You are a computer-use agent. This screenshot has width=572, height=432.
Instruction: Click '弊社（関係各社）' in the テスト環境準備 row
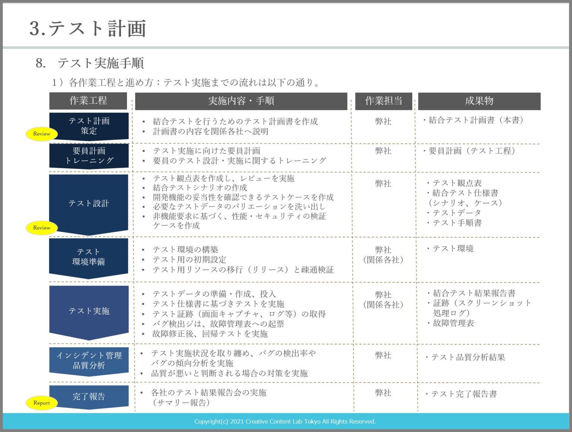383,255
